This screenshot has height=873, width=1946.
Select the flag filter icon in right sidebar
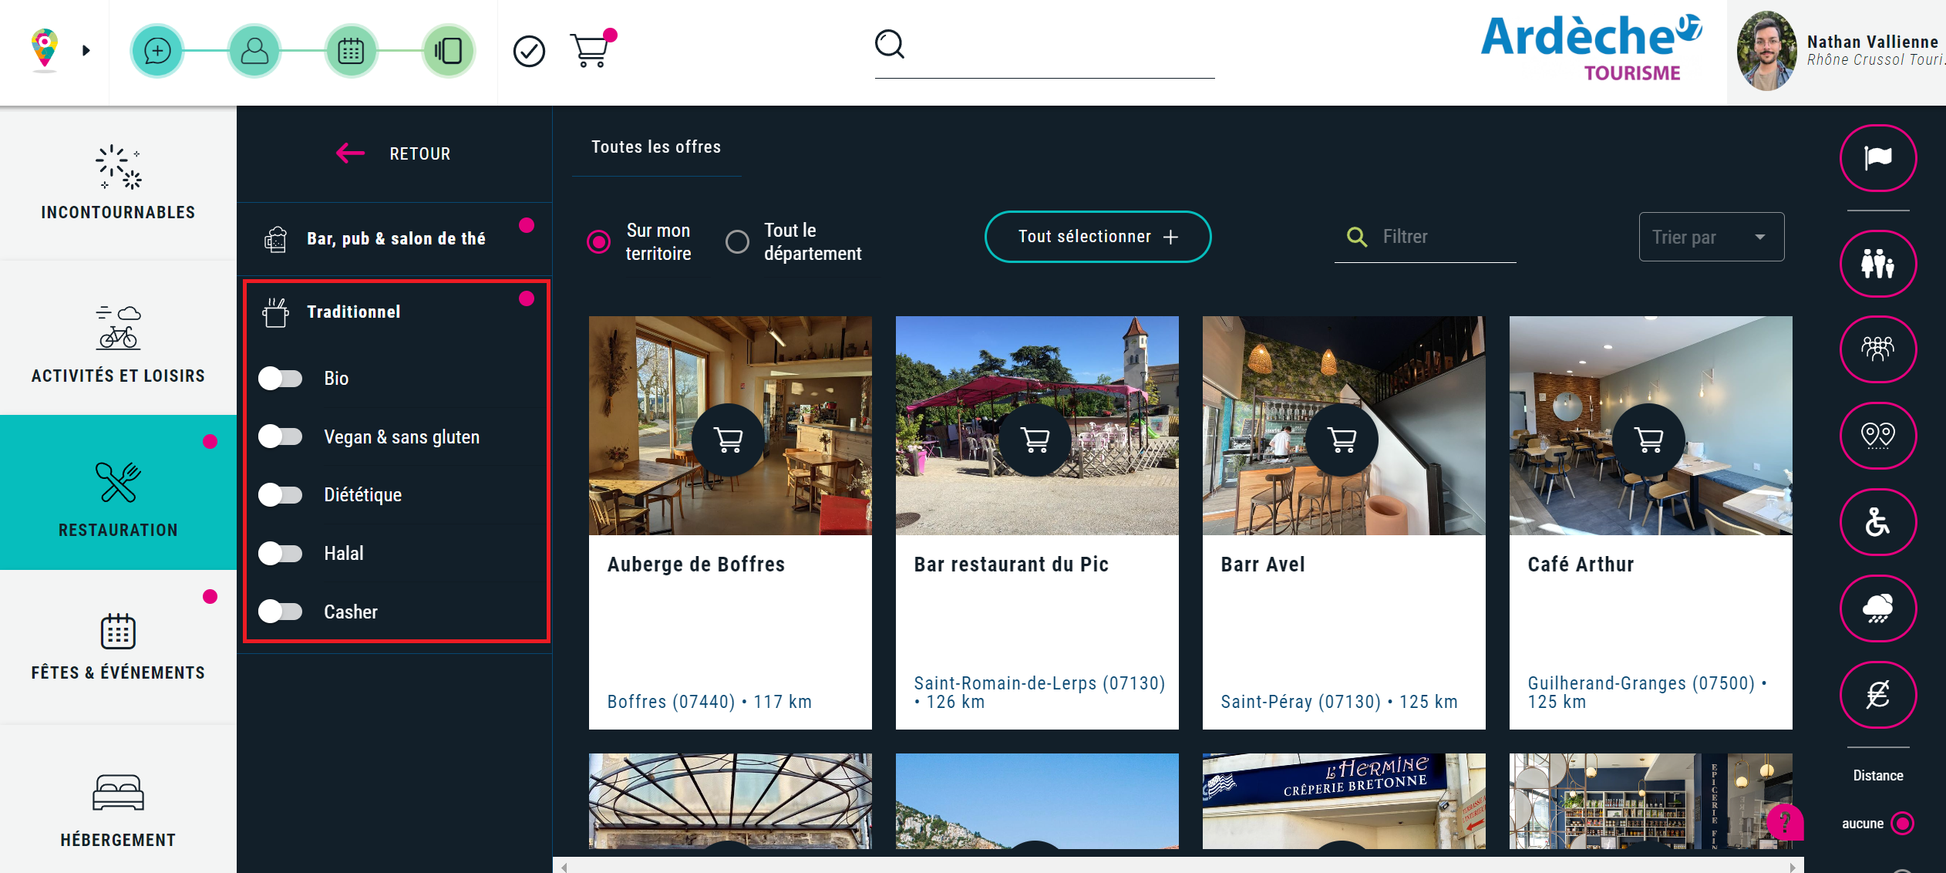[1879, 158]
